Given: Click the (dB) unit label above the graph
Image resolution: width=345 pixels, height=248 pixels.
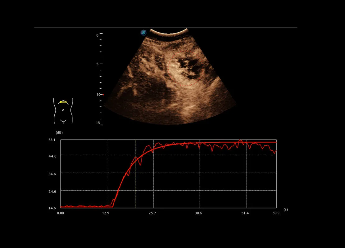Looking at the screenshot, I should 59,132.
